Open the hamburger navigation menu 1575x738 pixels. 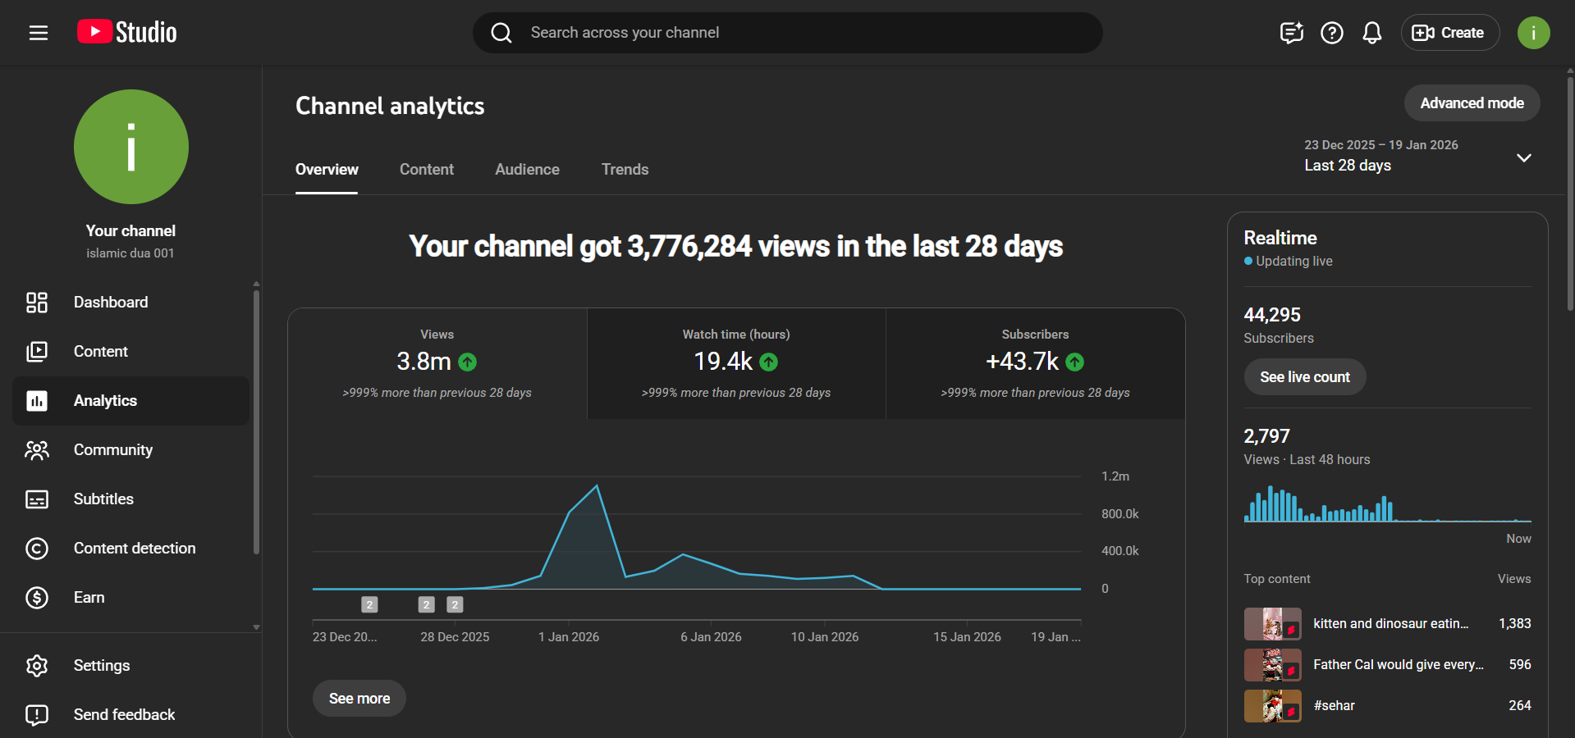[x=39, y=33]
